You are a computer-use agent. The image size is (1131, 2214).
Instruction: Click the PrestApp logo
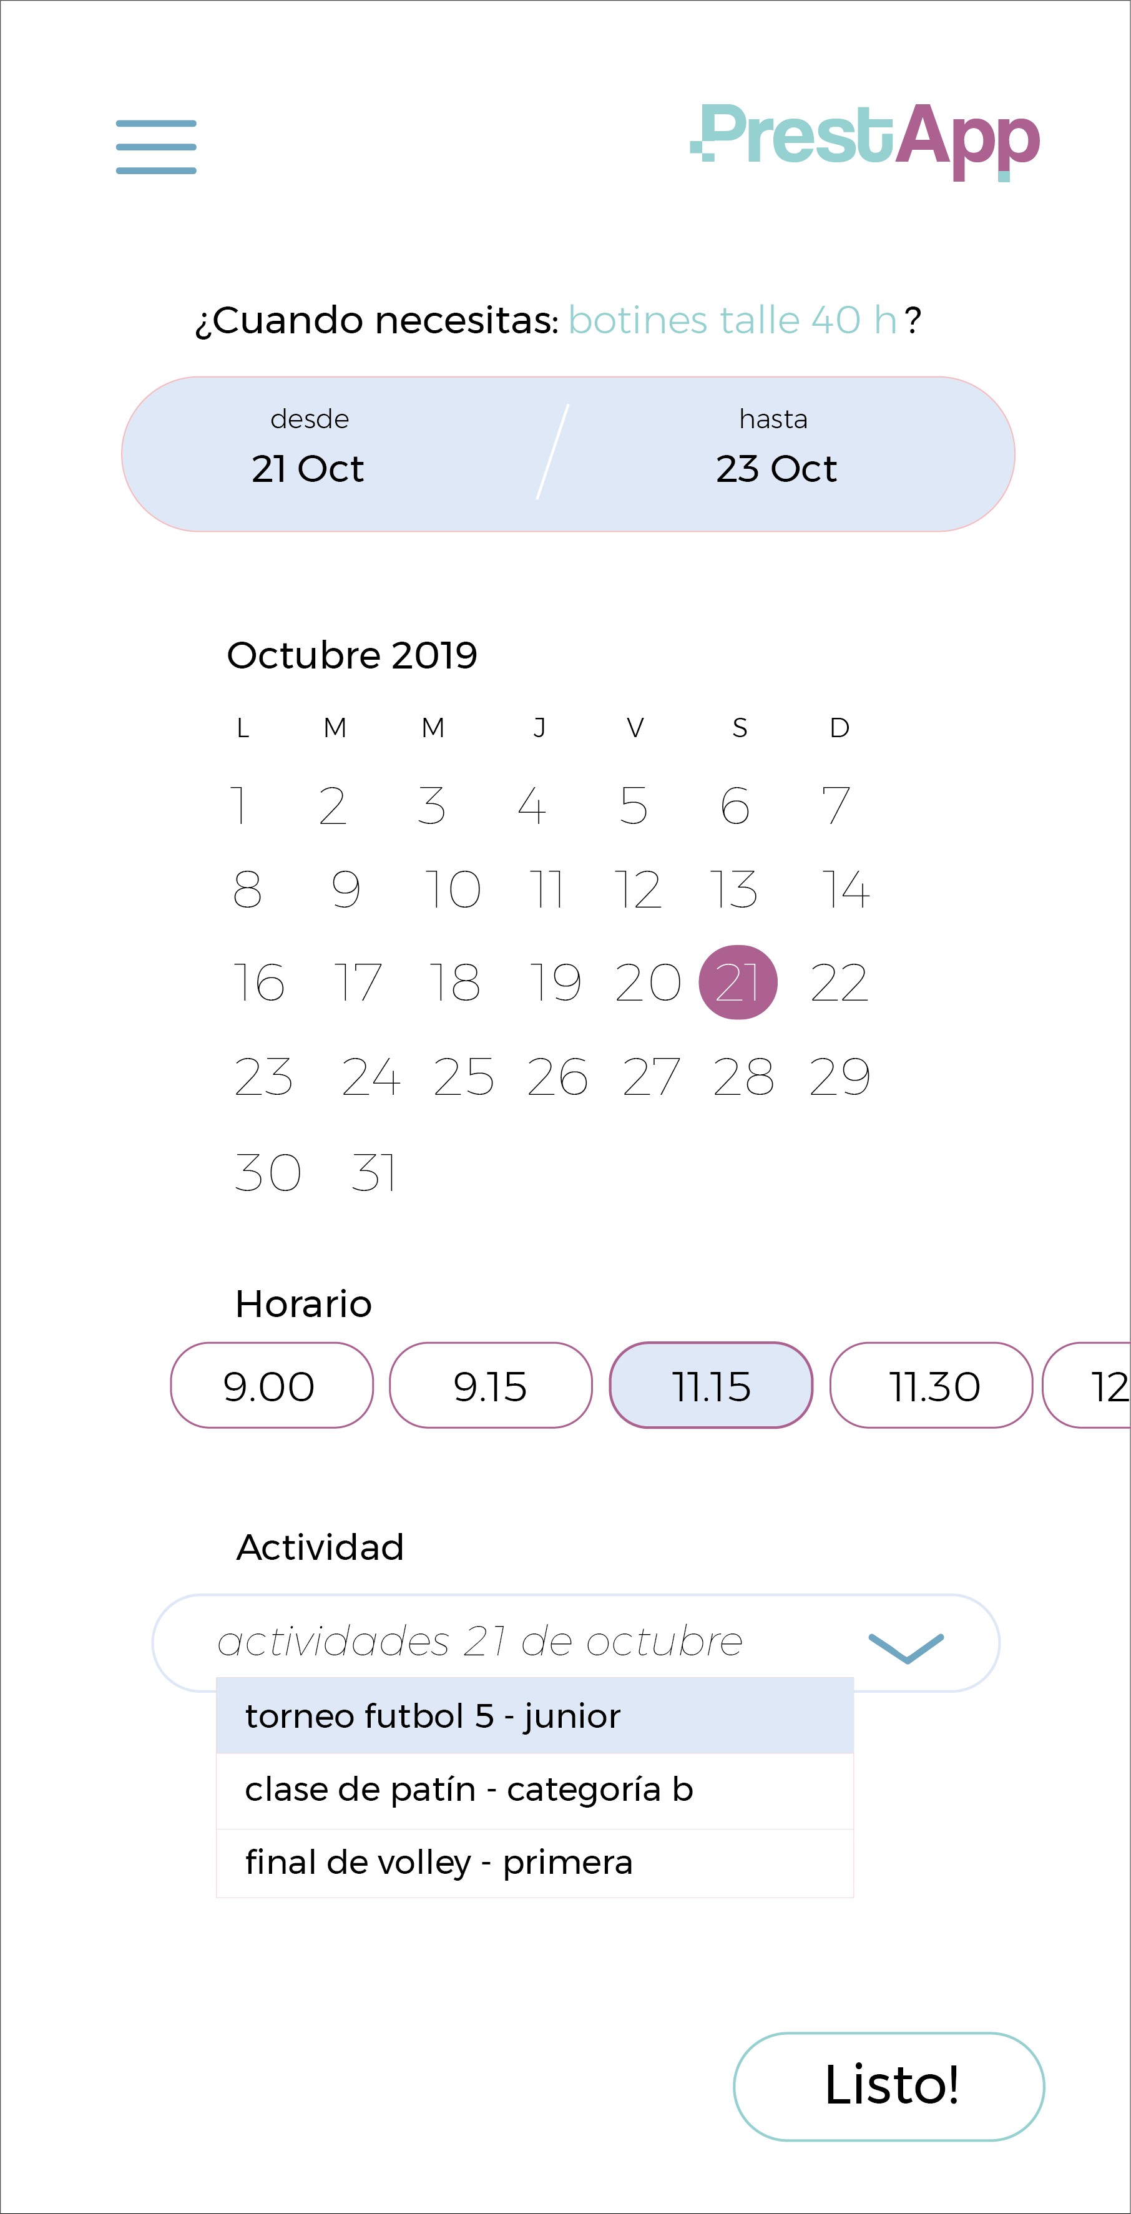point(866,139)
